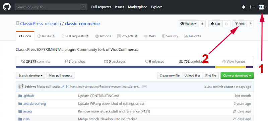View the 29,279 commits history
Image resolution: width=268 pixels, height=121 pixels.
click(x=36, y=61)
